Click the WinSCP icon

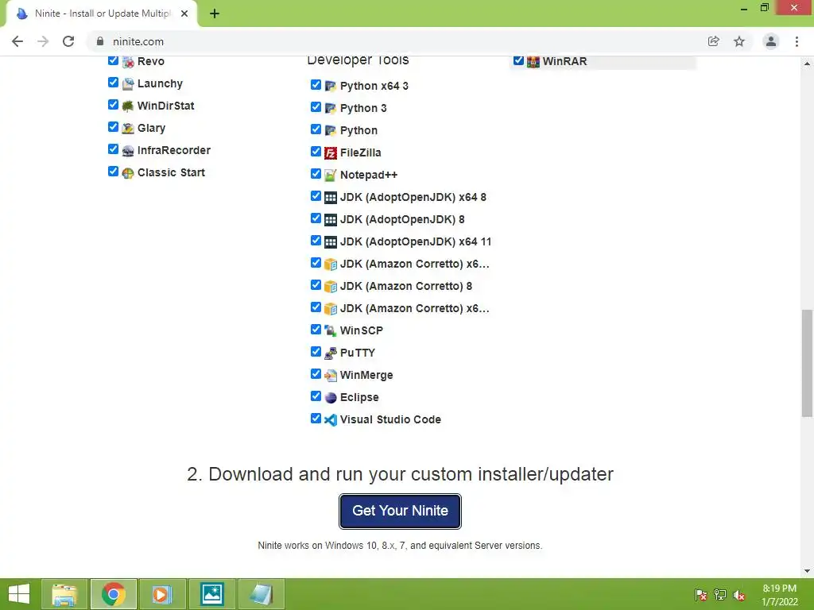pos(330,331)
